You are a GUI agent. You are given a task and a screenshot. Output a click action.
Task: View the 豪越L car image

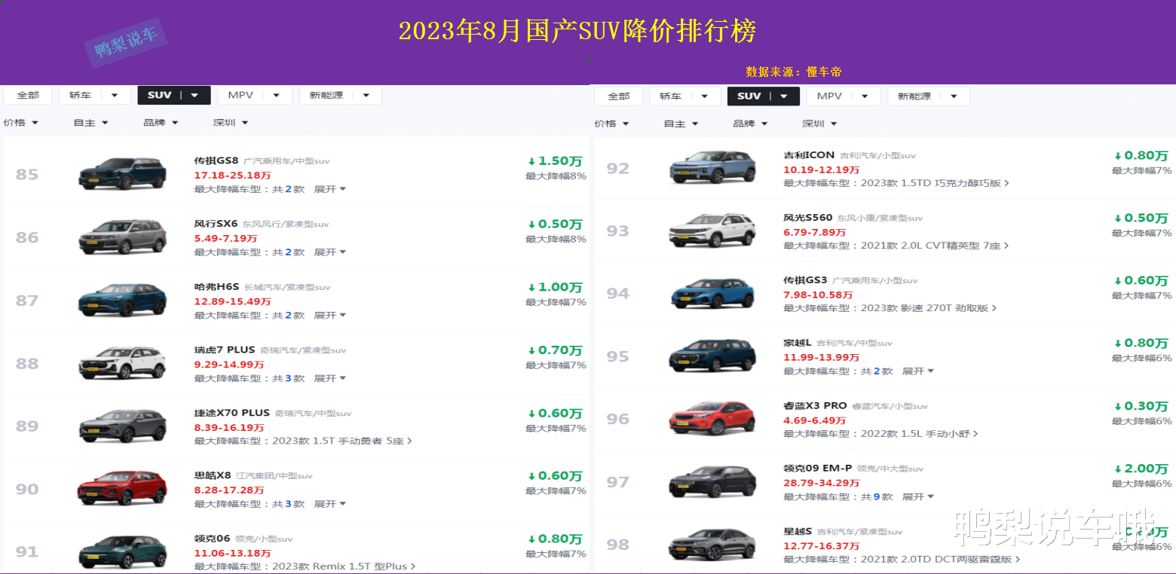click(x=712, y=356)
